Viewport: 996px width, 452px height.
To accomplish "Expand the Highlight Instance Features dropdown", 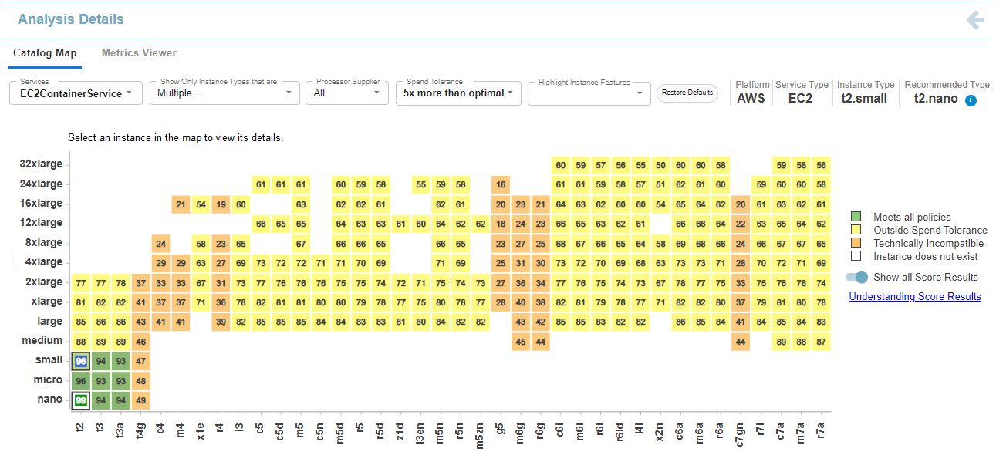I will pyautogui.click(x=589, y=93).
